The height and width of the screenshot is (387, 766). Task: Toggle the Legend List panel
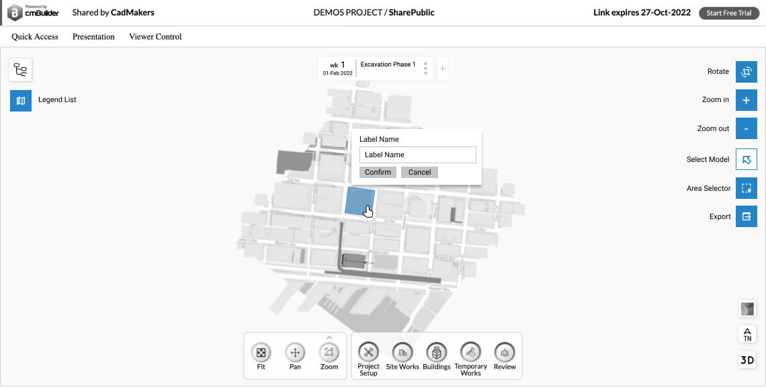coord(20,100)
